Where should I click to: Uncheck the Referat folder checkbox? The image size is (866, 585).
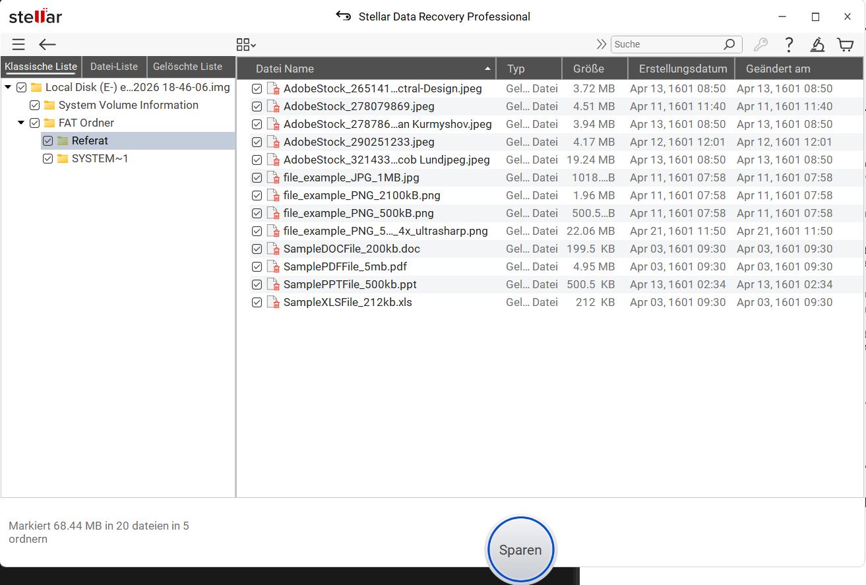coord(47,140)
